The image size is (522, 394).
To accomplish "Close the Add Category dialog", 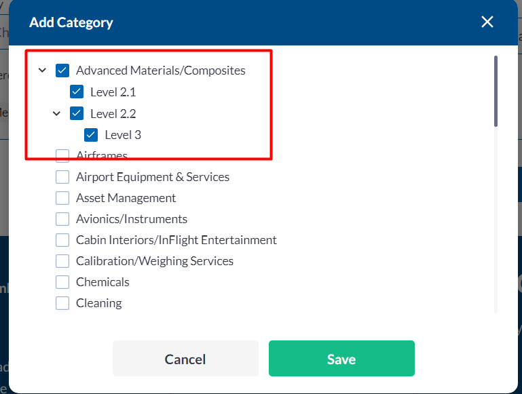I will pyautogui.click(x=487, y=22).
